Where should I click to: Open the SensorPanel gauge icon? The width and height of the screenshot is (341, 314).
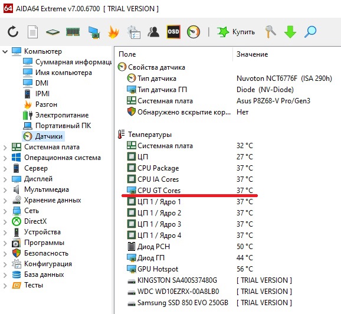tap(194, 32)
